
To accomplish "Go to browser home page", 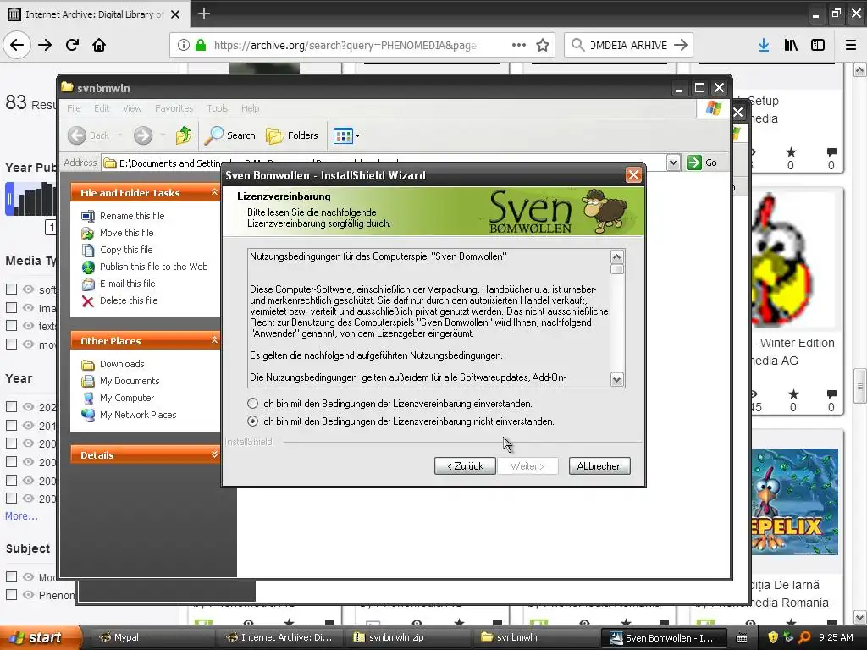I will [x=99, y=45].
